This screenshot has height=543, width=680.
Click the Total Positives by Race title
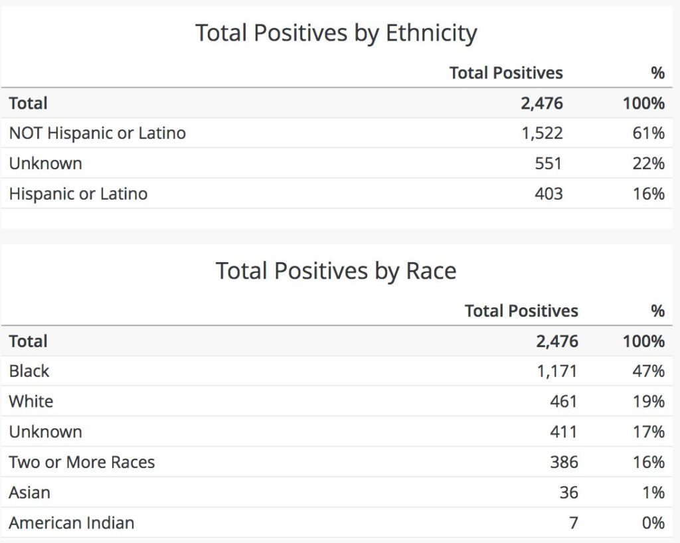(x=336, y=271)
